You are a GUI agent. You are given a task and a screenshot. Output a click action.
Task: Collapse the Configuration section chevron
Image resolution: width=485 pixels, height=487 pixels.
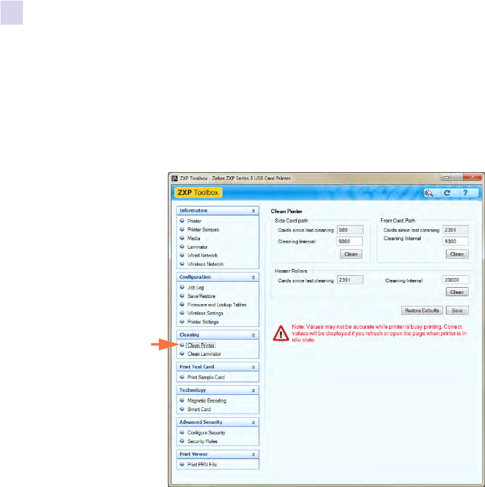253,278
